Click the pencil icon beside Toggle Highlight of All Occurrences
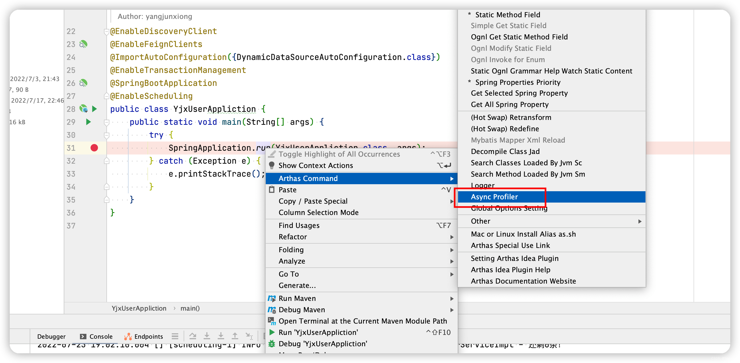Image resolution: width=740 pixels, height=363 pixels. click(x=272, y=154)
